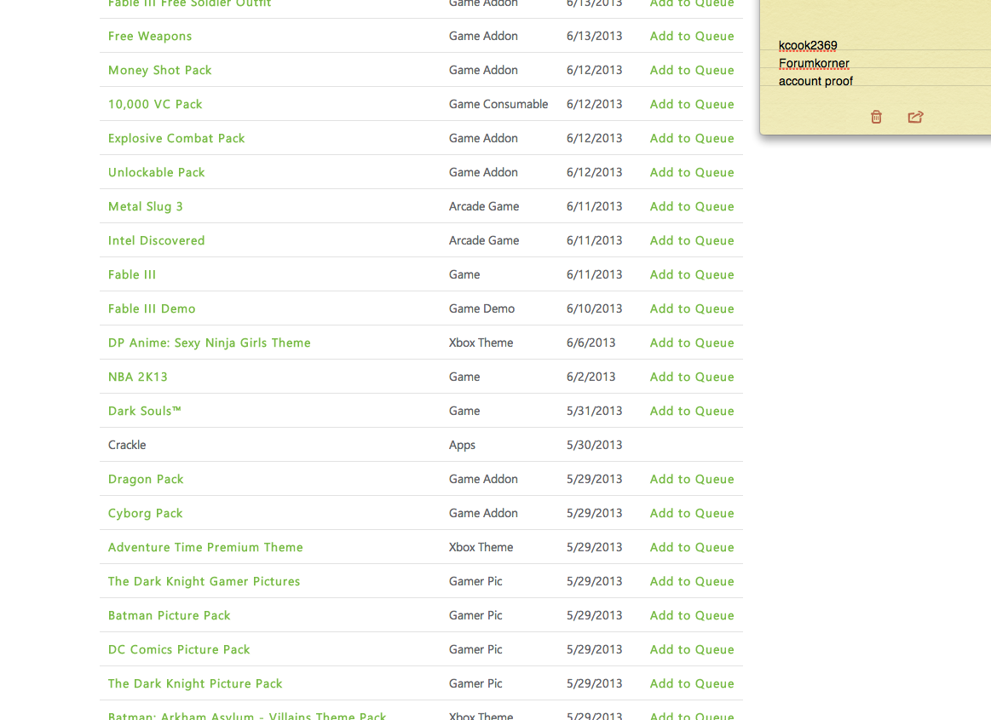Viewport: 991px width, 720px height.
Task: Open Intel Discovered arcade game
Action: point(156,241)
